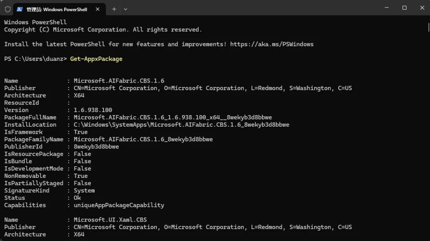Expand the new tab profiles dropdown chevron
The height and width of the screenshot is (241, 430).
tap(125, 9)
